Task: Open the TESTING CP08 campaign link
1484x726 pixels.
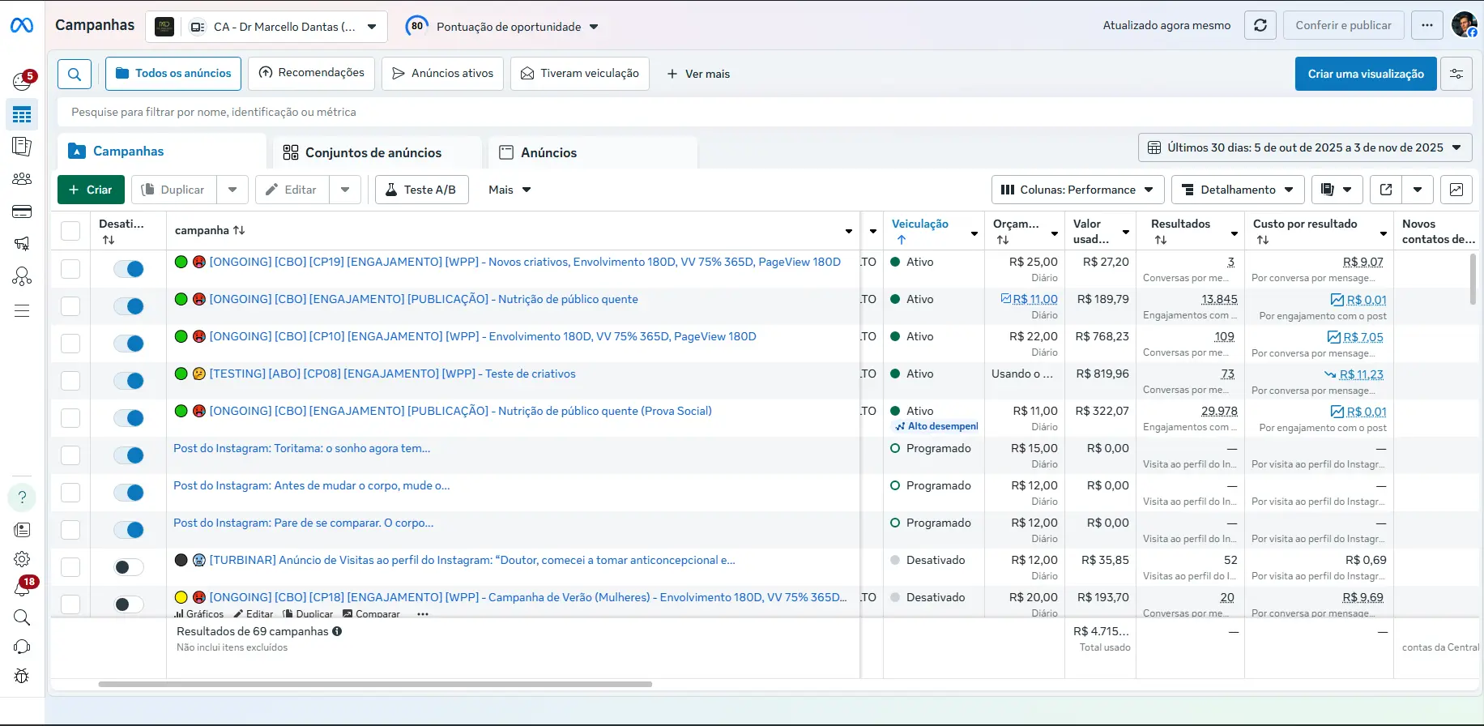Action: tap(392, 374)
